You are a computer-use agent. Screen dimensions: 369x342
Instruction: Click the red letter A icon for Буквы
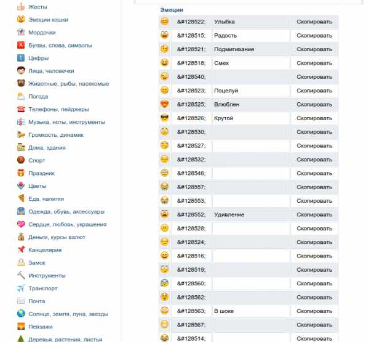click(21, 45)
